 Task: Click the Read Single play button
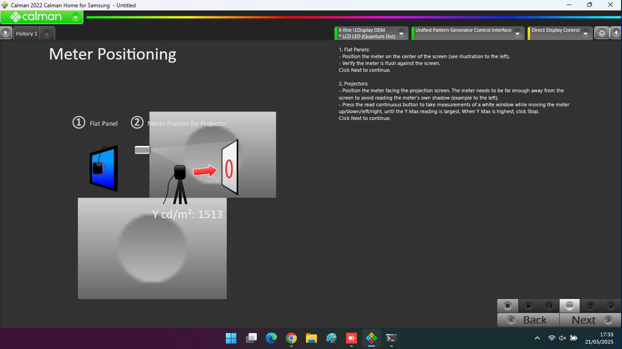pyautogui.click(x=529, y=306)
